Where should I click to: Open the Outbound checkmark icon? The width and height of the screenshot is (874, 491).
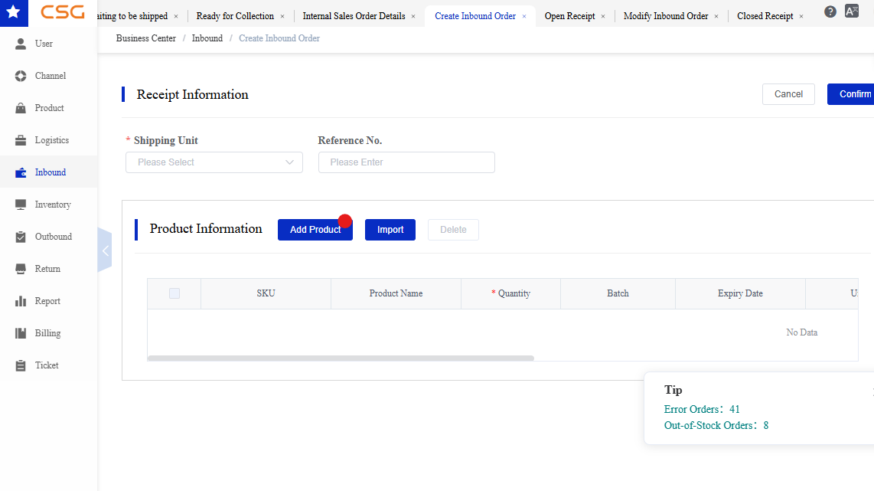[21, 237]
